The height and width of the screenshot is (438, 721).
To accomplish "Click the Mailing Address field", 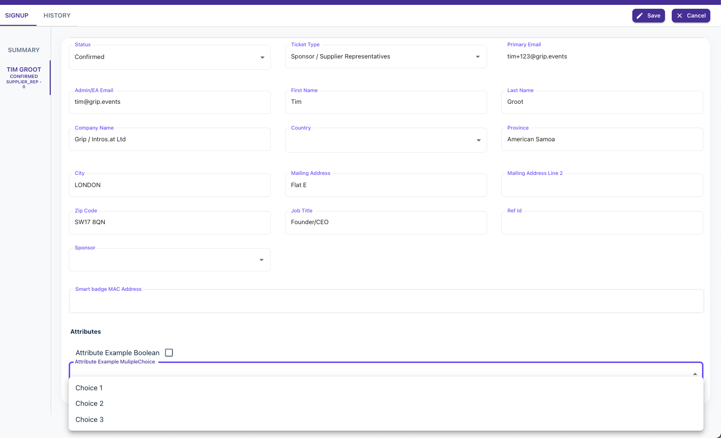I will point(386,185).
